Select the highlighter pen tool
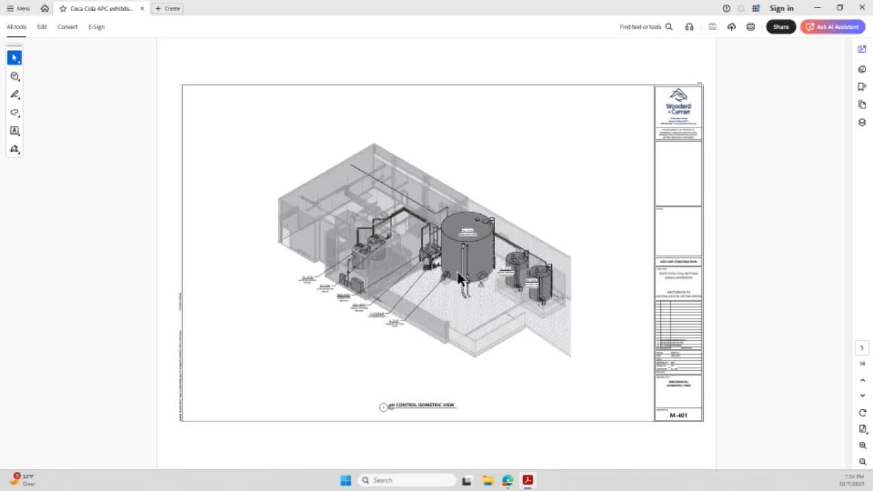The width and height of the screenshot is (873, 491). [14, 95]
